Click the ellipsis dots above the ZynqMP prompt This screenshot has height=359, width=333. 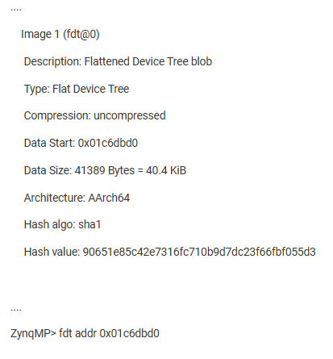pos(16,310)
